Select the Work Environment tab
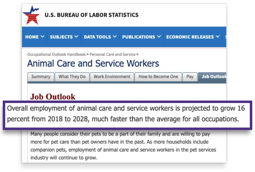 tap(112, 77)
